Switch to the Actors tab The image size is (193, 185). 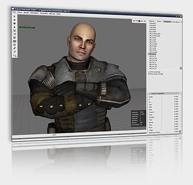(159, 21)
